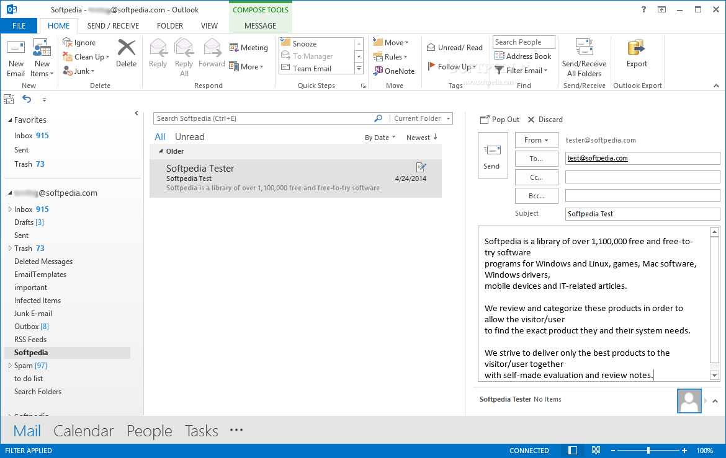
Task: Expand the Trash folder under the account
Action: (x=10, y=249)
